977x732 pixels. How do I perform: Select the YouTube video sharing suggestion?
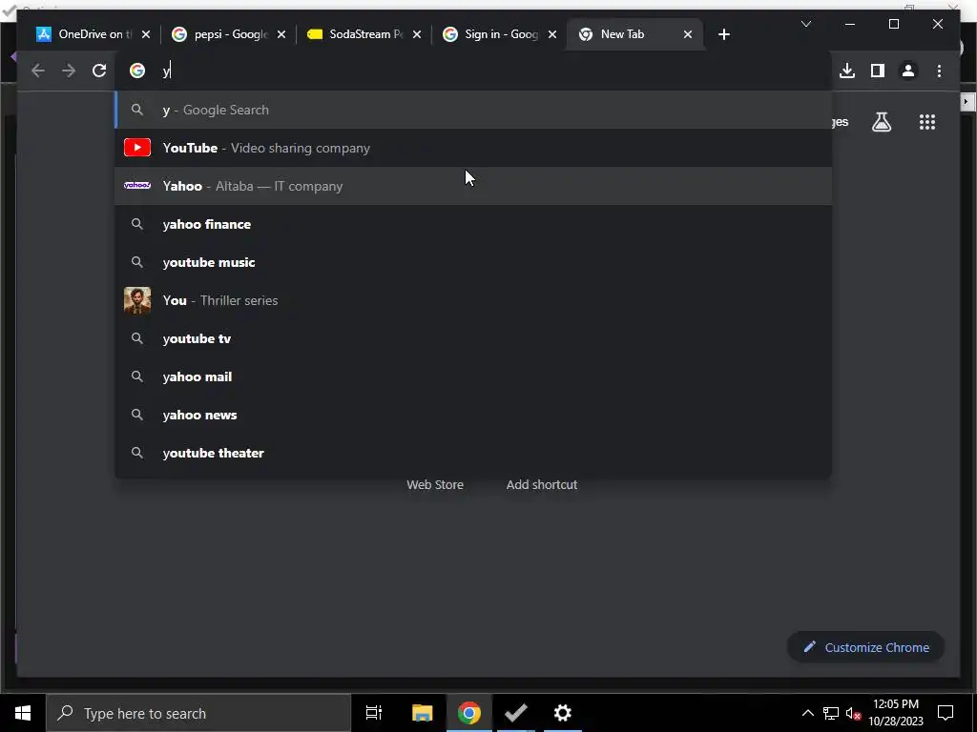(x=473, y=148)
